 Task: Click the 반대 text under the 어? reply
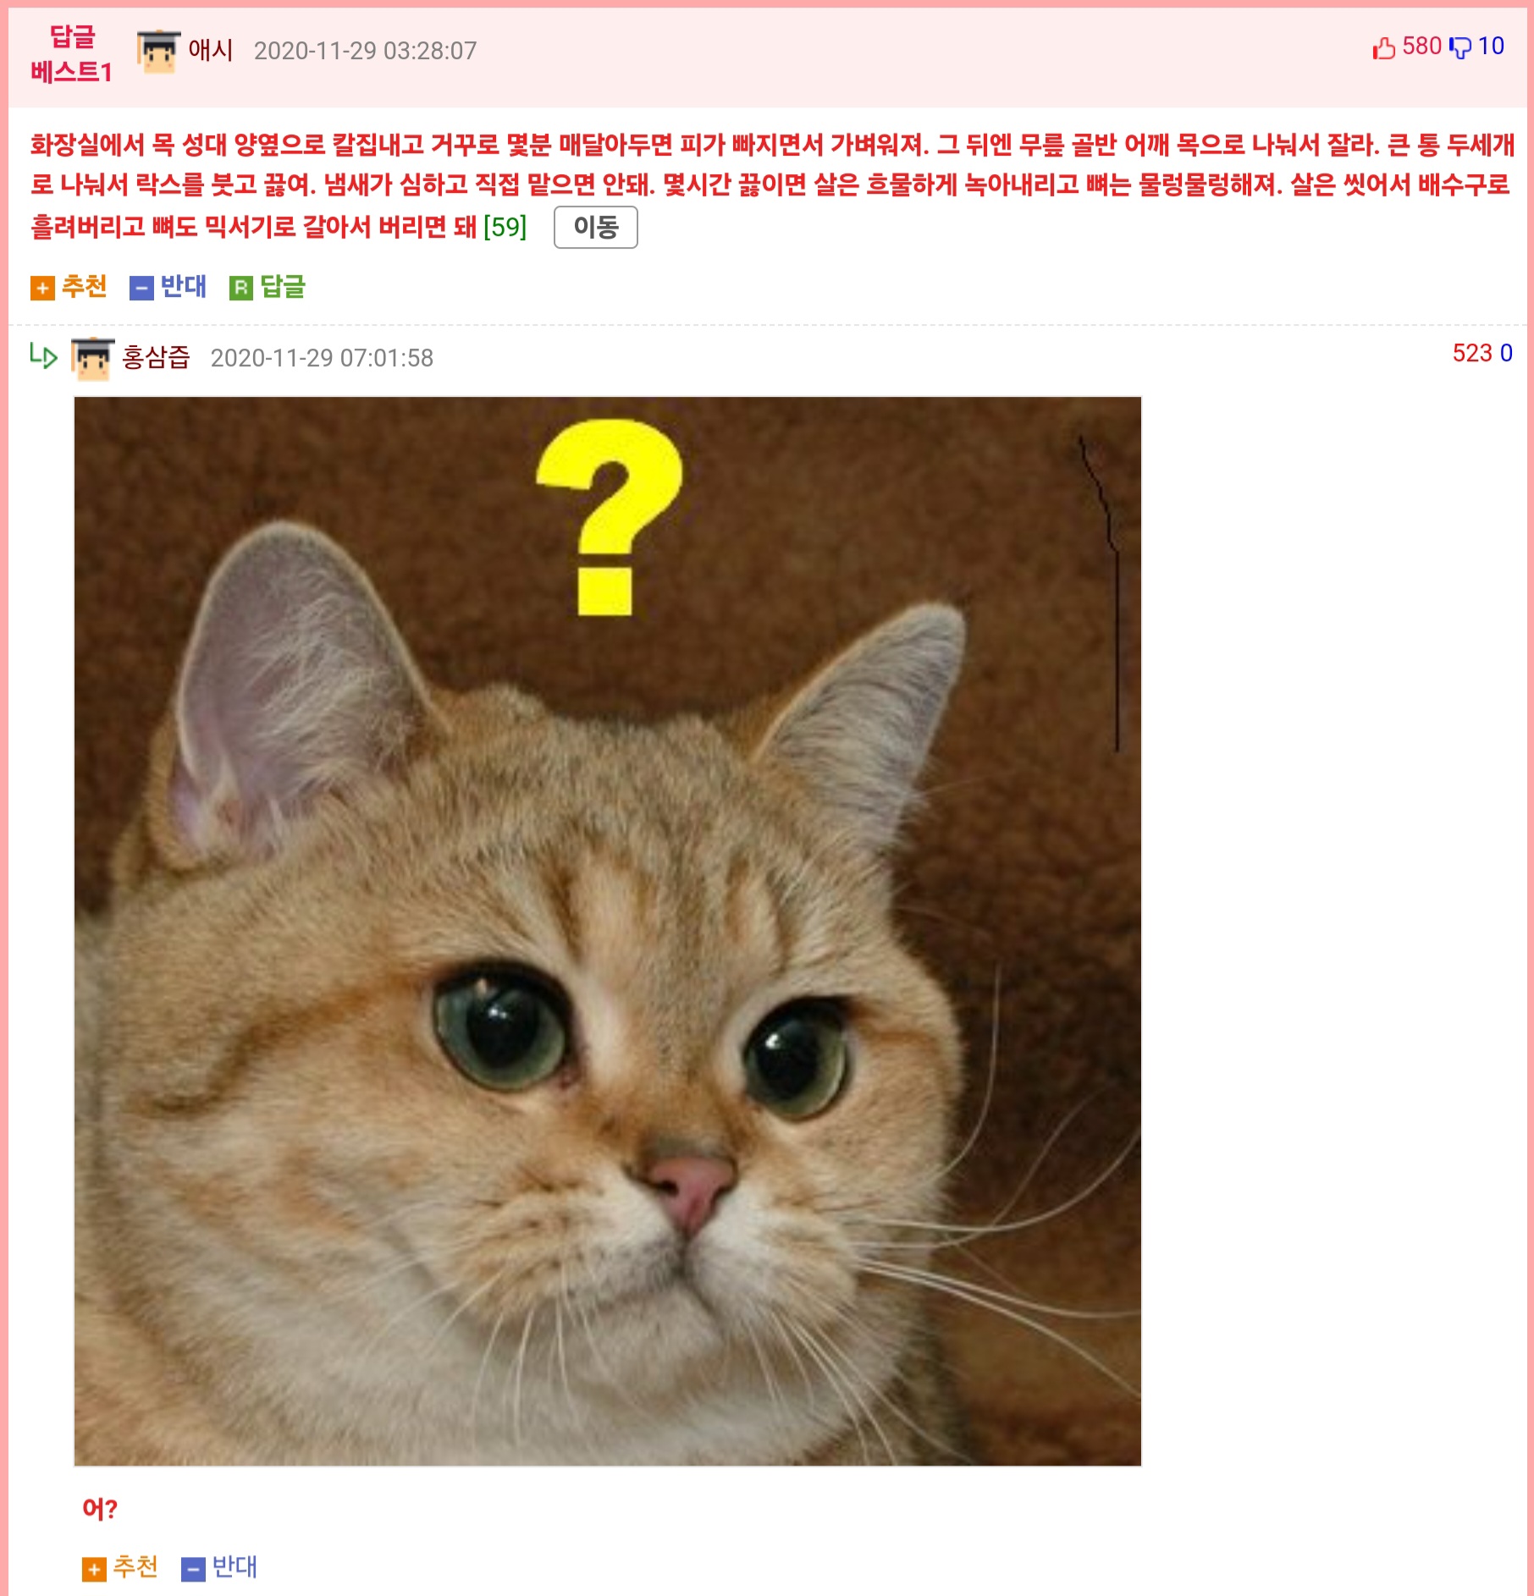pos(235,1567)
